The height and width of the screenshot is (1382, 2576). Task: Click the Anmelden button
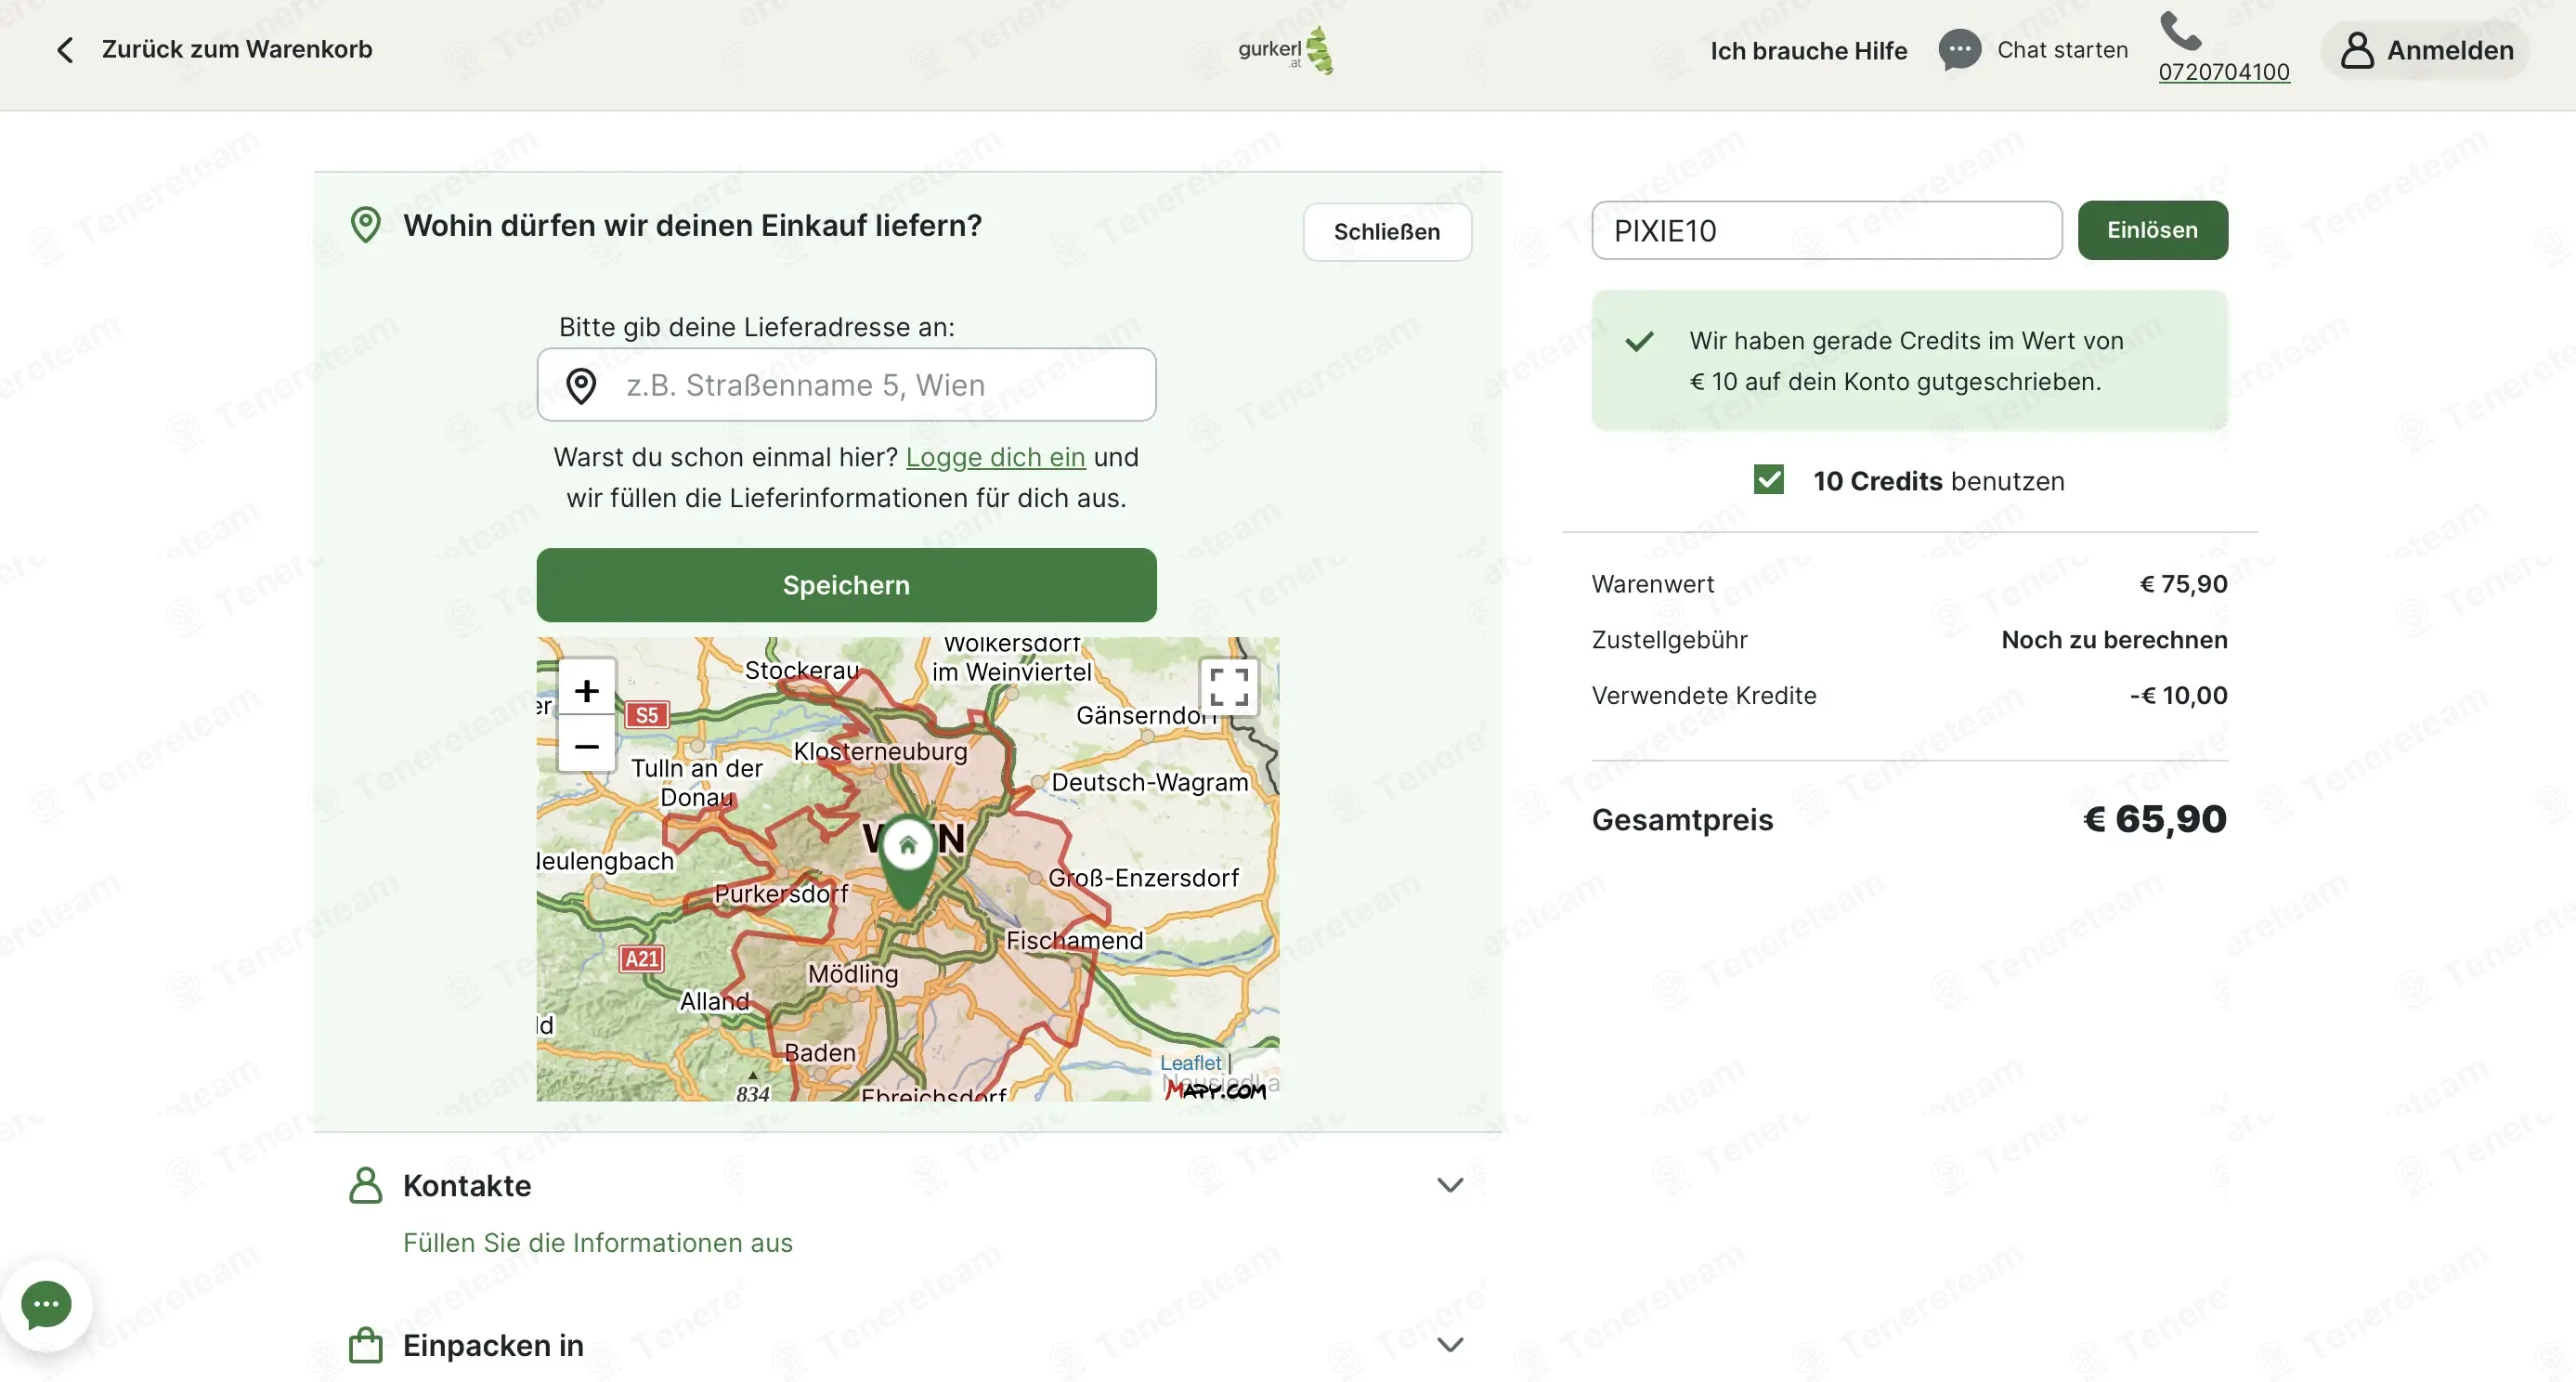[2425, 50]
